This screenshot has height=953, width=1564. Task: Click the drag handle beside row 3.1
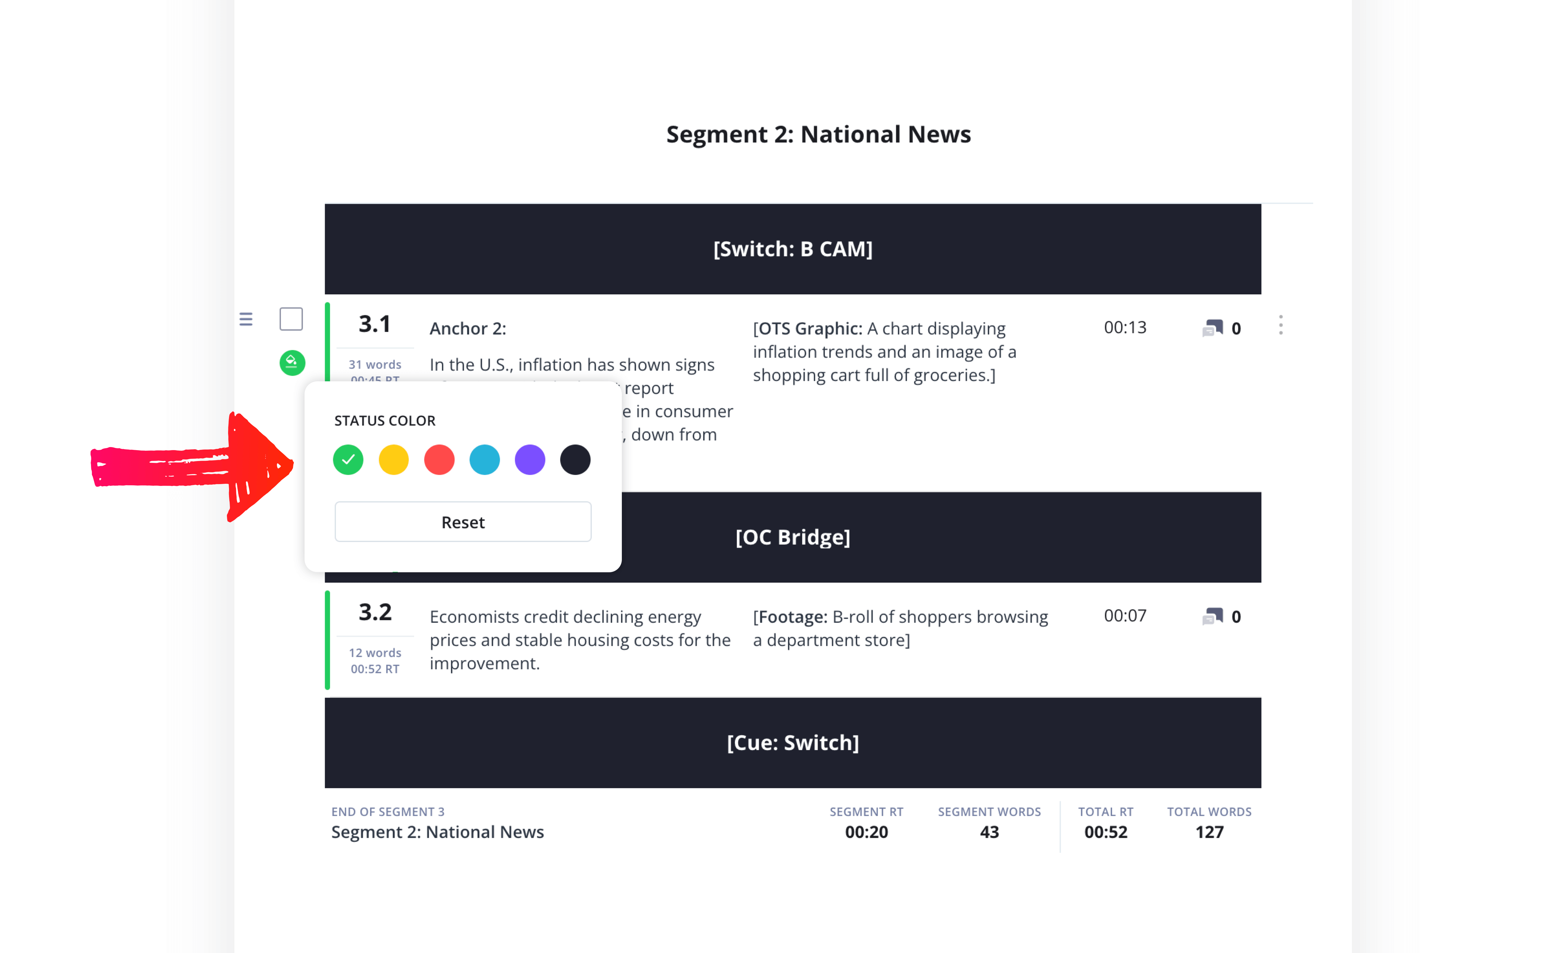(246, 319)
